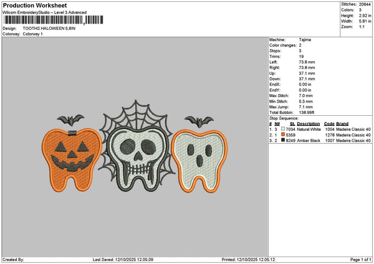Click the Wilcom EmbroideryStudio Level 3 Advanced line
374x264 pixels.
click(x=45, y=12)
